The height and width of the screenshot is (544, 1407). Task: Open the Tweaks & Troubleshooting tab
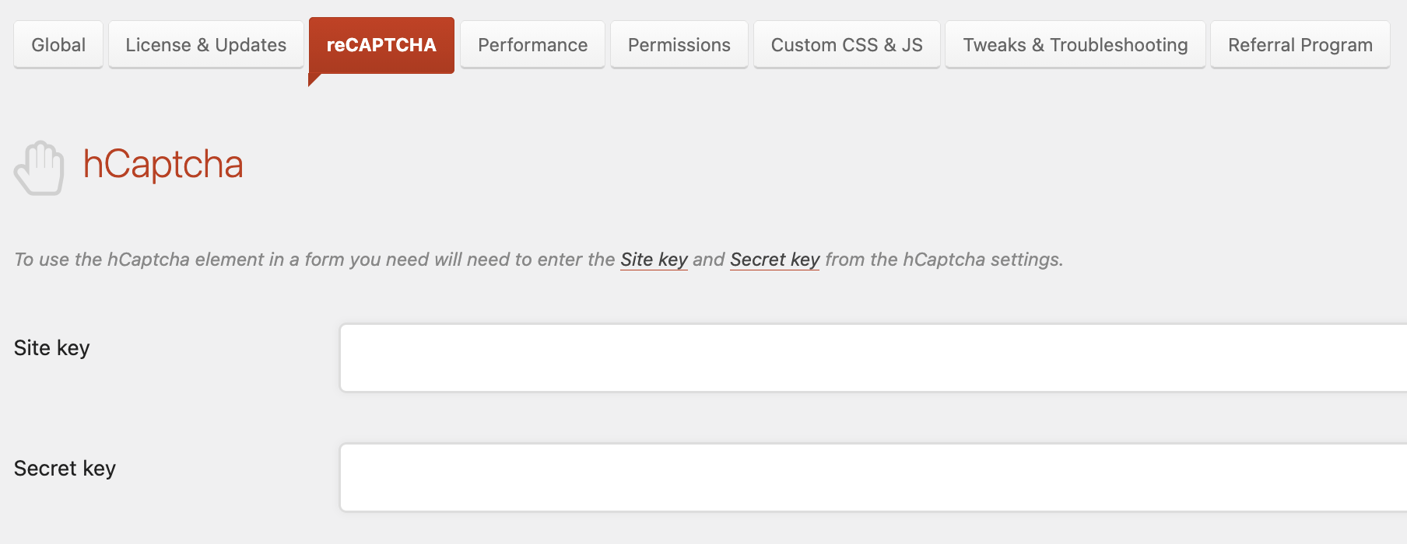point(1074,44)
